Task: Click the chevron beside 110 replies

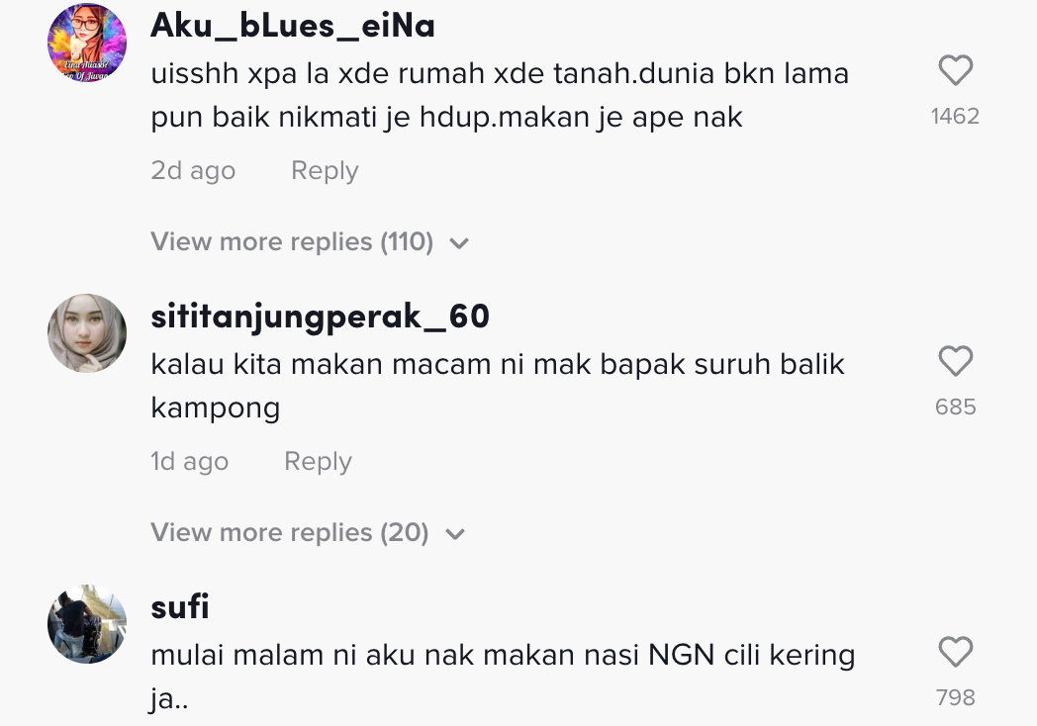Action: click(458, 243)
